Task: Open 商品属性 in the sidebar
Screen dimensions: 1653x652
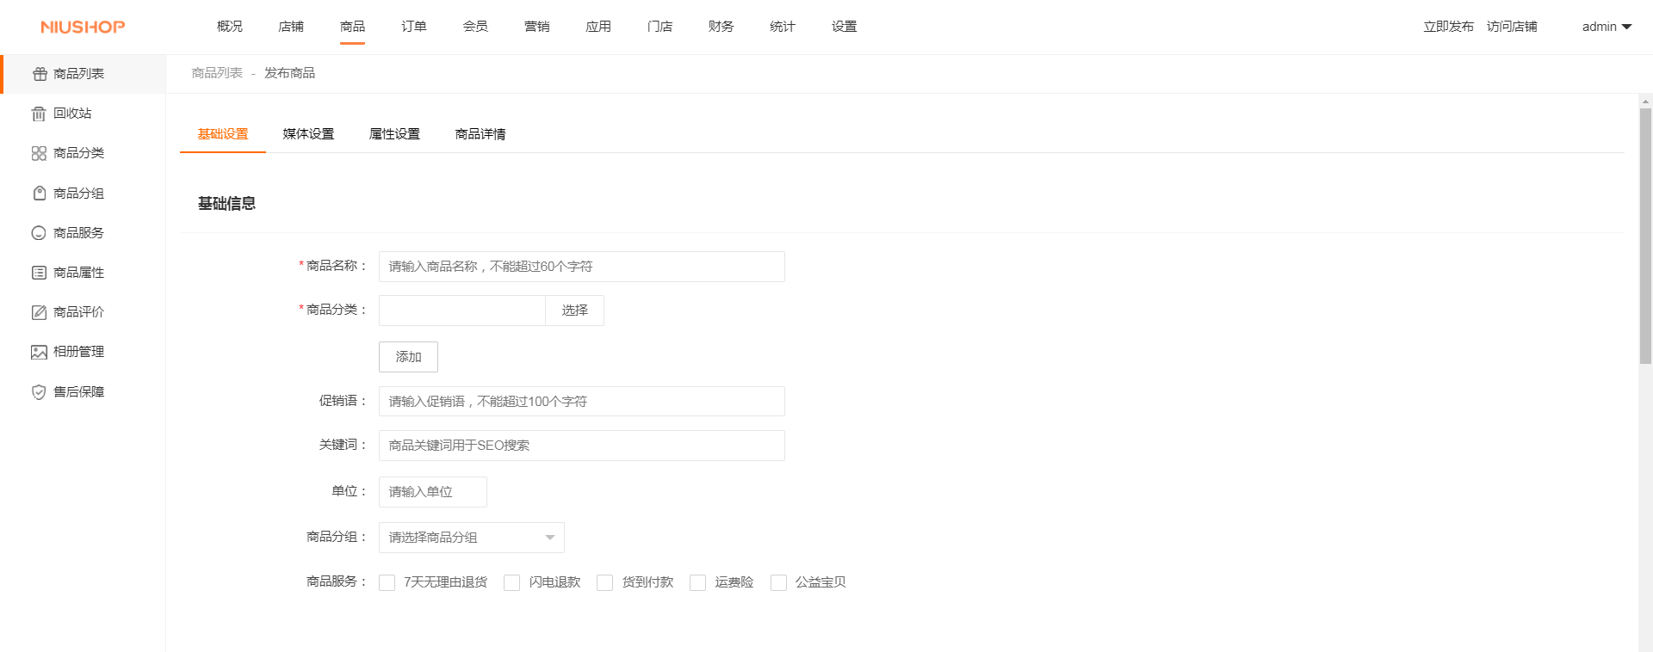Action: click(83, 273)
